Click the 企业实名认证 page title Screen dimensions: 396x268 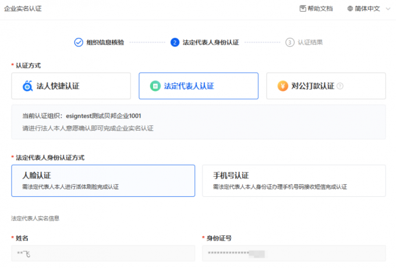pos(23,9)
